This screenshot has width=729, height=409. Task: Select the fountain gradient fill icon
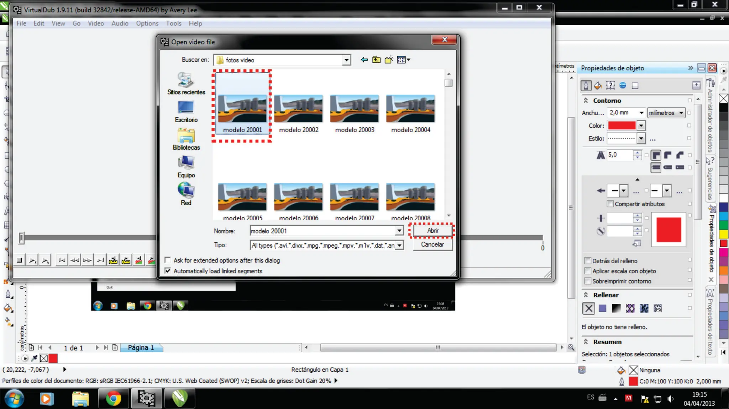(616, 308)
